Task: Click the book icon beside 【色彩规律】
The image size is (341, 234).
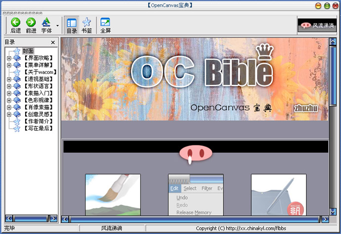Action: pyautogui.click(x=17, y=100)
